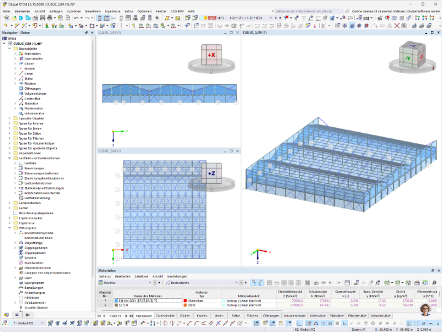Click the view in Z axis direction icon
The height and width of the screenshot is (332, 442).
pos(432,18)
